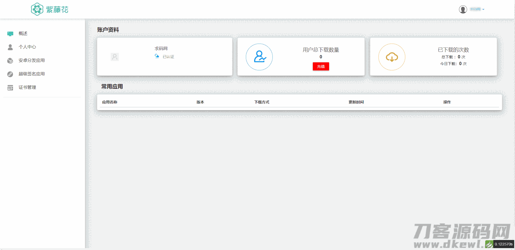
Task: Click the 0.122570s load time indicator
Action: coord(504,244)
